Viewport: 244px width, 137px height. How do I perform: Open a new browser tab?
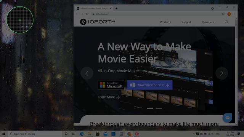[116, 8]
